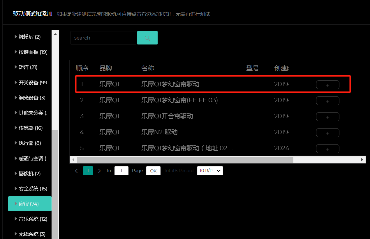Click the 型号 column header
This screenshot has width=370, height=239.
pos(253,68)
